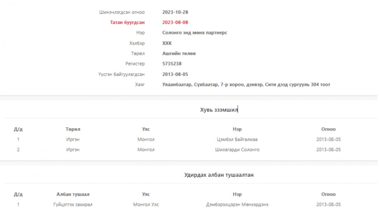Screen dimensions: 379x215
Task: Click the Албан тушаал column header
Action: [73, 195]
